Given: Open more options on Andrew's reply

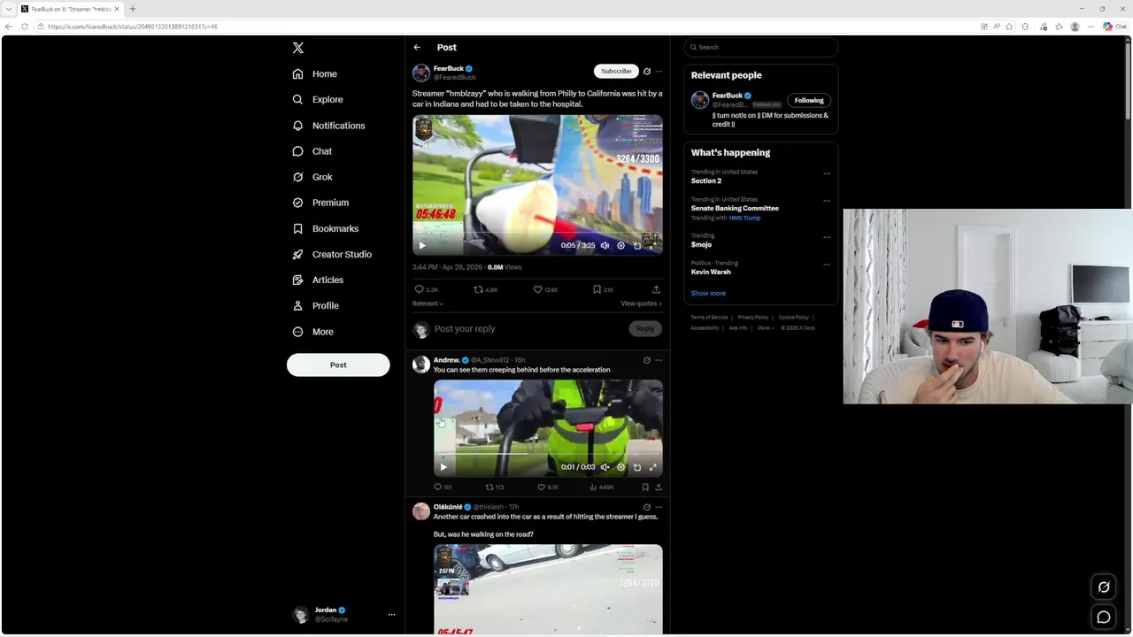Looking at the screenshot, I should (x=658, y=360).
